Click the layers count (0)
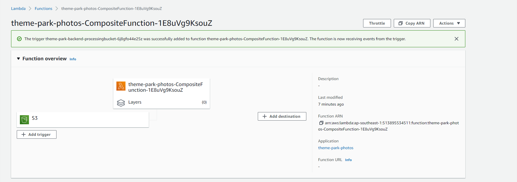 point(204,102)
